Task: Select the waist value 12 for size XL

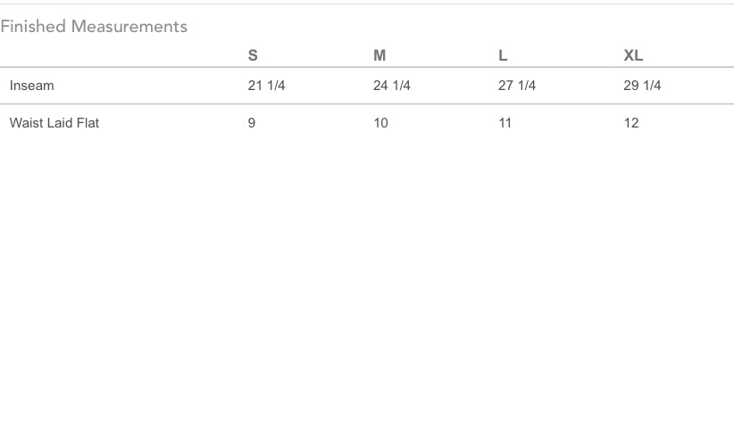Action: (x=631, y=123)
